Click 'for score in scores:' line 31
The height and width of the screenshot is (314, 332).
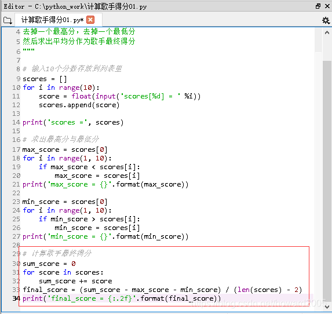point(63,272)
